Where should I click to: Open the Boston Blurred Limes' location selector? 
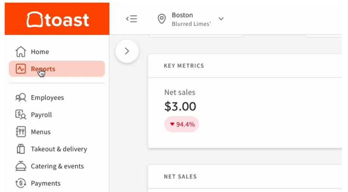click(x=191, y=19)
